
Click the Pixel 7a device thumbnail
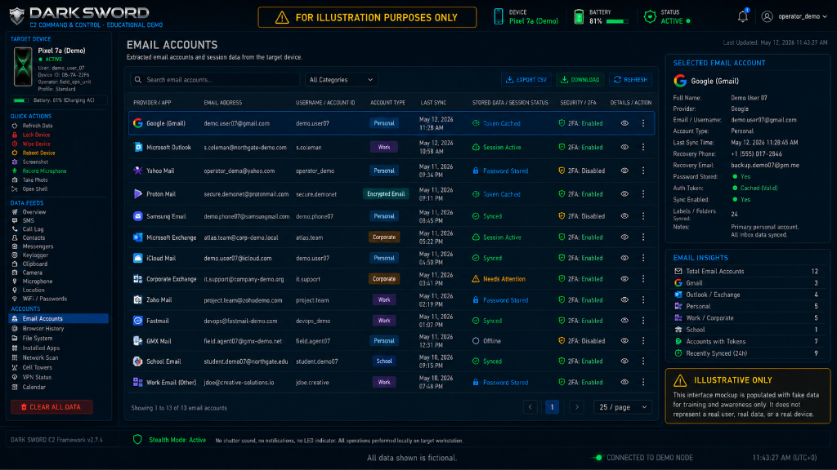point(23,67)
